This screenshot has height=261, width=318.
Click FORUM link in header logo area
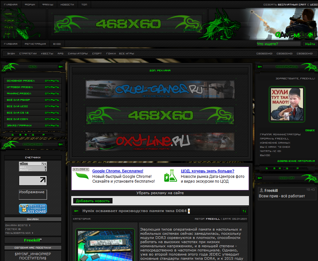[x=10, y=21]
